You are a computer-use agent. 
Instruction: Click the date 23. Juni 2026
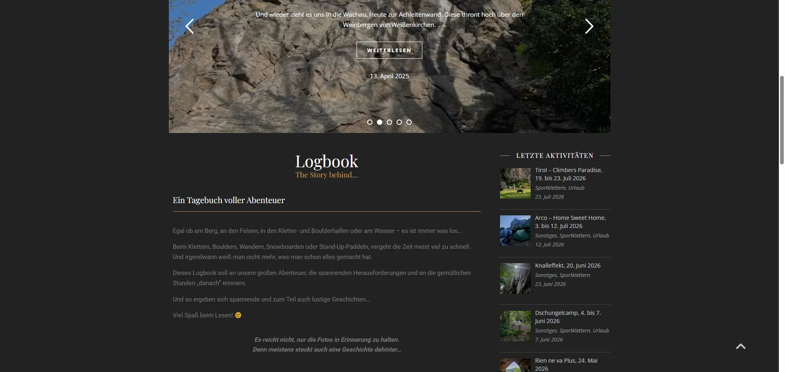pos(550,284)
